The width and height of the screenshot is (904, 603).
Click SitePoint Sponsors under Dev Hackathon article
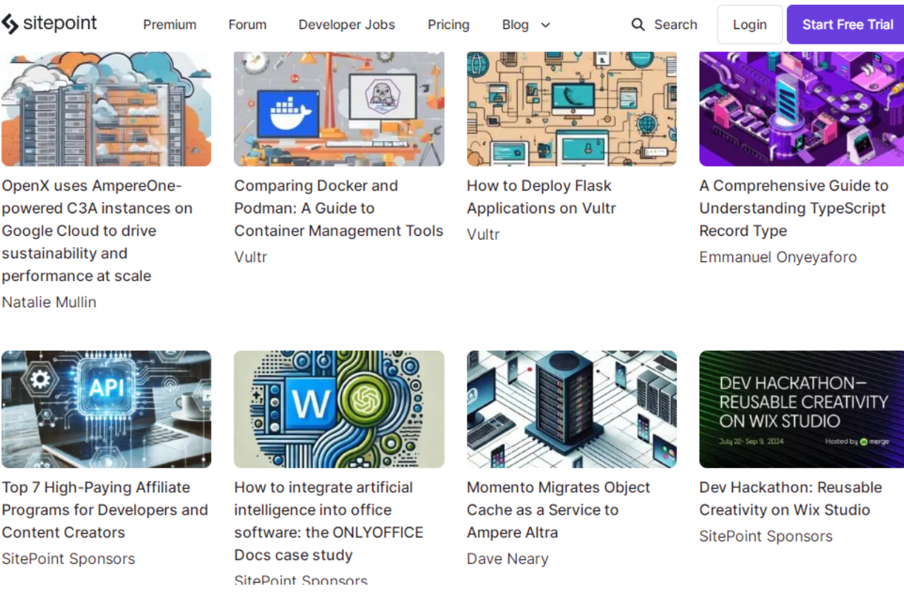pyautogui.click(x=766, y=536)
